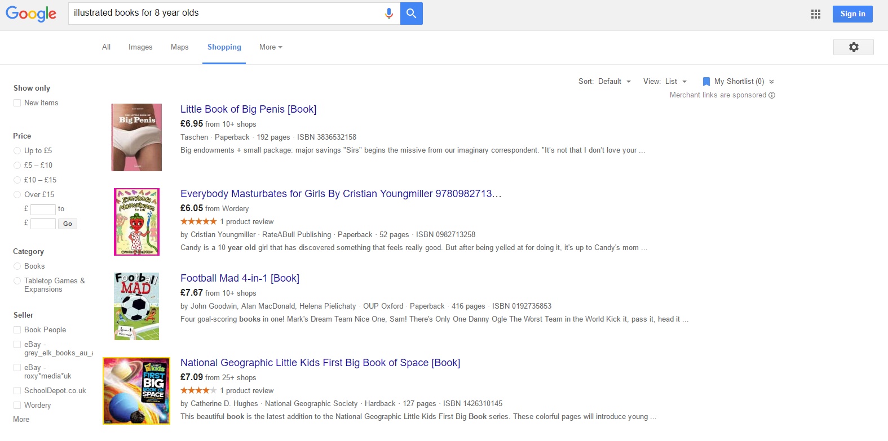
Task: Click 1 product review under Wordery listing
Action: pos(247,222)
